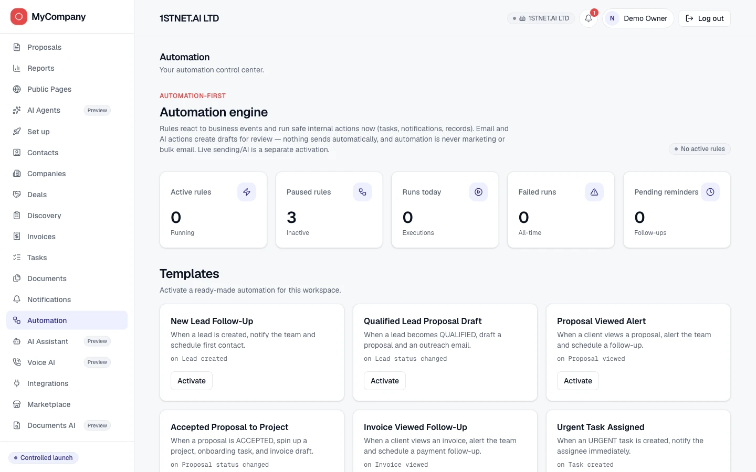756x472 pixels.
Task: Open Discovery from the sidebar
Action: (67, 216)
